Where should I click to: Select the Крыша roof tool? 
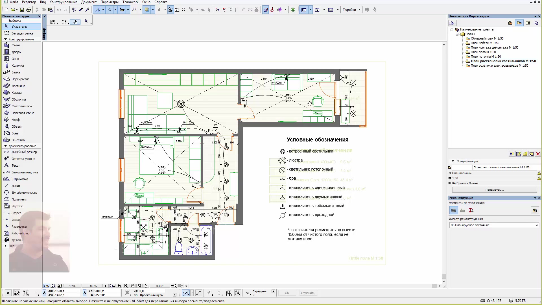click(x=21, y=93)
